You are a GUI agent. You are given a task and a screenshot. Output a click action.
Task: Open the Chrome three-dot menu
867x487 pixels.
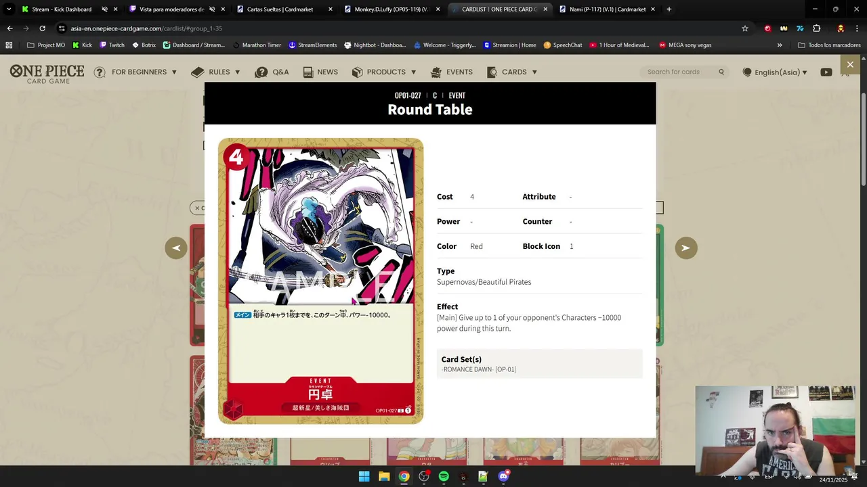click(x=857, y=28)
